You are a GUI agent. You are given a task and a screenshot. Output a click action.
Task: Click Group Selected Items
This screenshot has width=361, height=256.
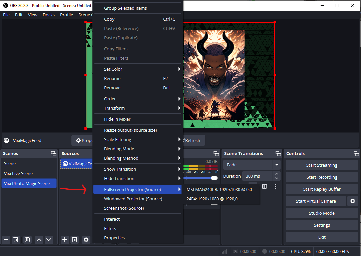point(138,8)
